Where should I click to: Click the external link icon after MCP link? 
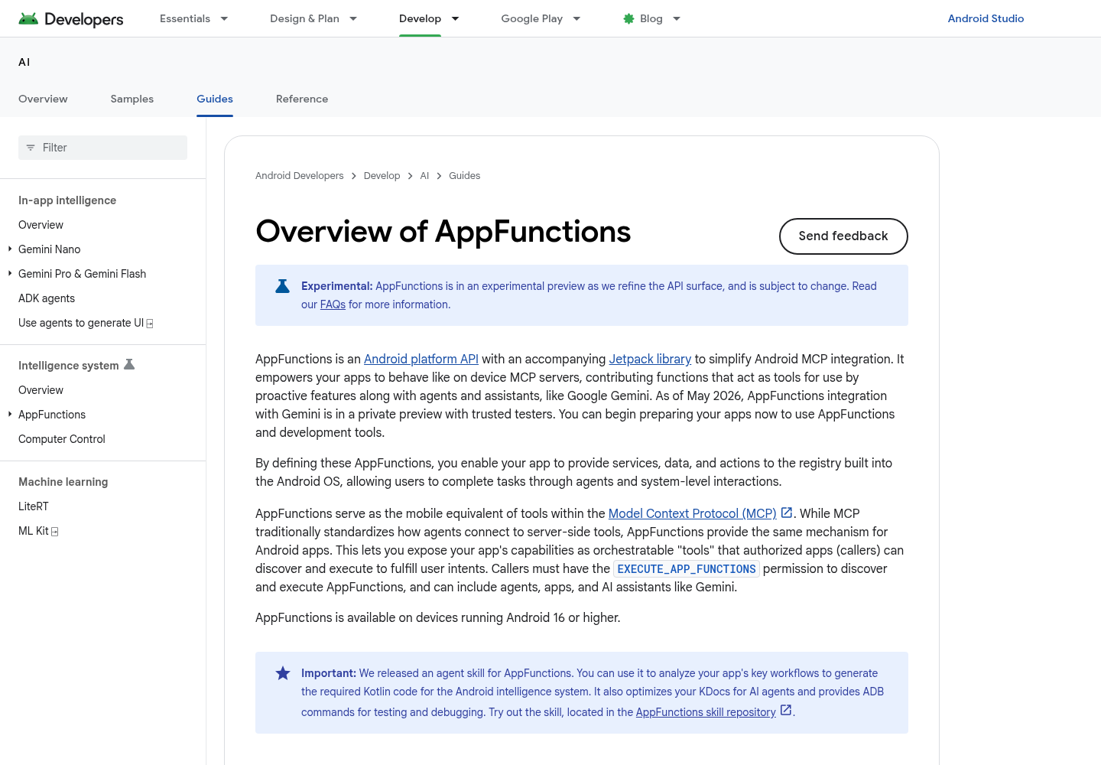click(786, 513)
